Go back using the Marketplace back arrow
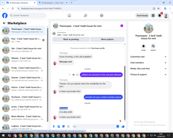173x138 pixels. pos(4,23)
